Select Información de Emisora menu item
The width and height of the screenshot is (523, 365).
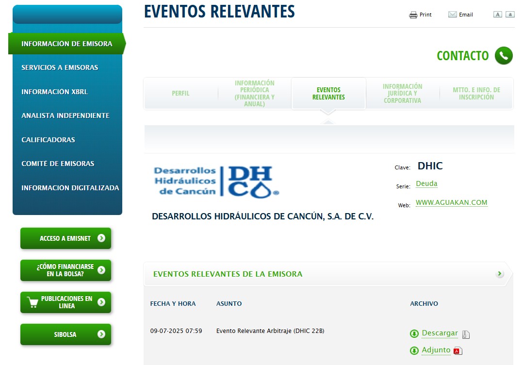coord(67,44)
